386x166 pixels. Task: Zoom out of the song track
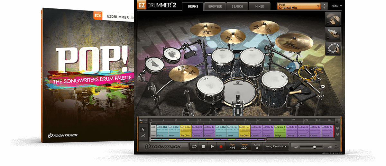tap(337, 135)
